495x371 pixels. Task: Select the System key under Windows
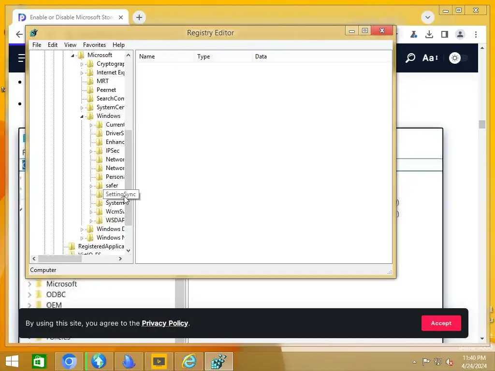115,203
